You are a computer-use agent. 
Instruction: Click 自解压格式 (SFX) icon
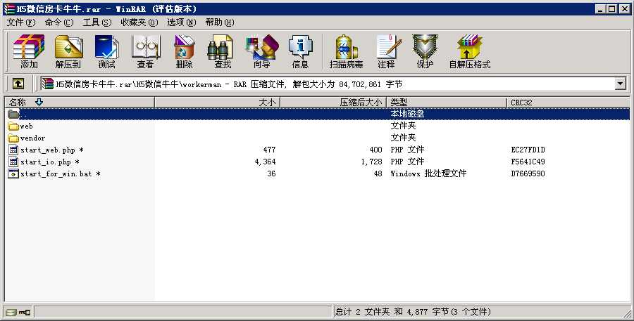coord(470,51)
